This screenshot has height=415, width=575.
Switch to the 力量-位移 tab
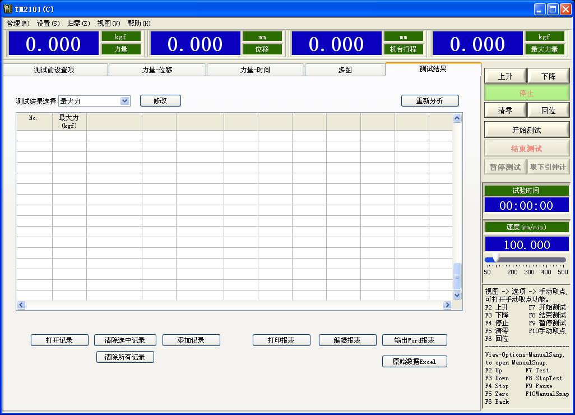pyautogui.click(x=157, y=70)
